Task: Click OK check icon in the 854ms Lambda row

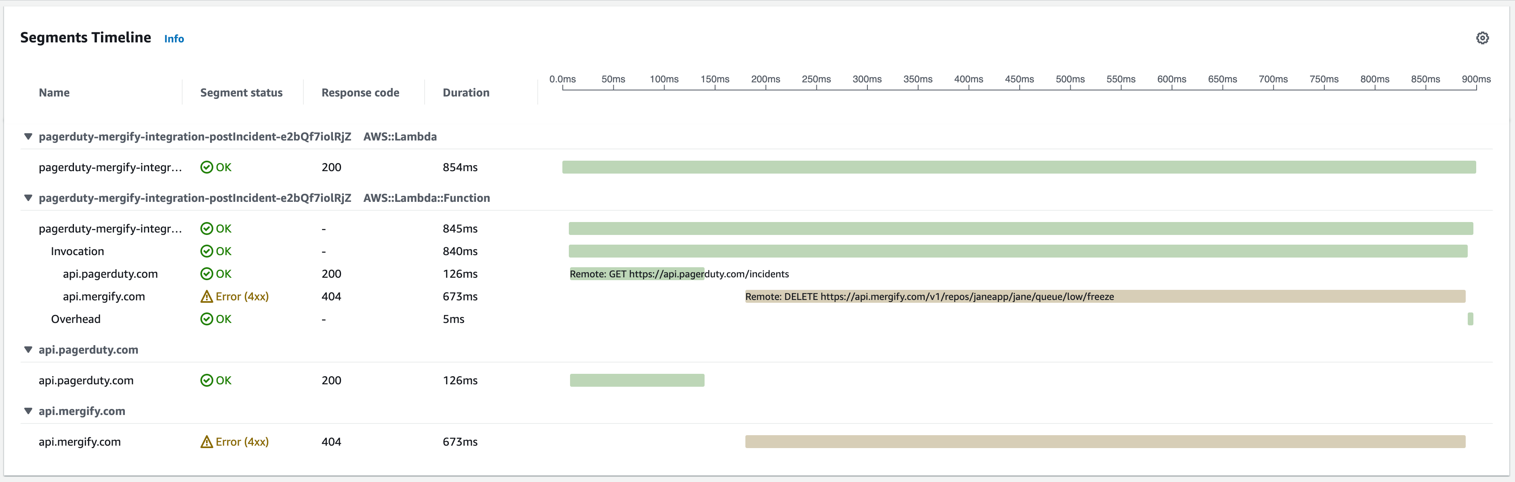Action: tap(206, 168)
